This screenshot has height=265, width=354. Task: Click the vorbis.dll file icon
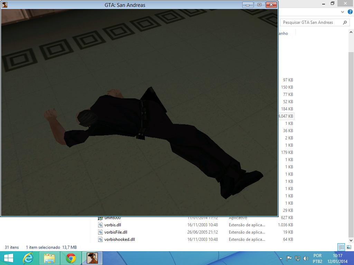coord(101,225)
